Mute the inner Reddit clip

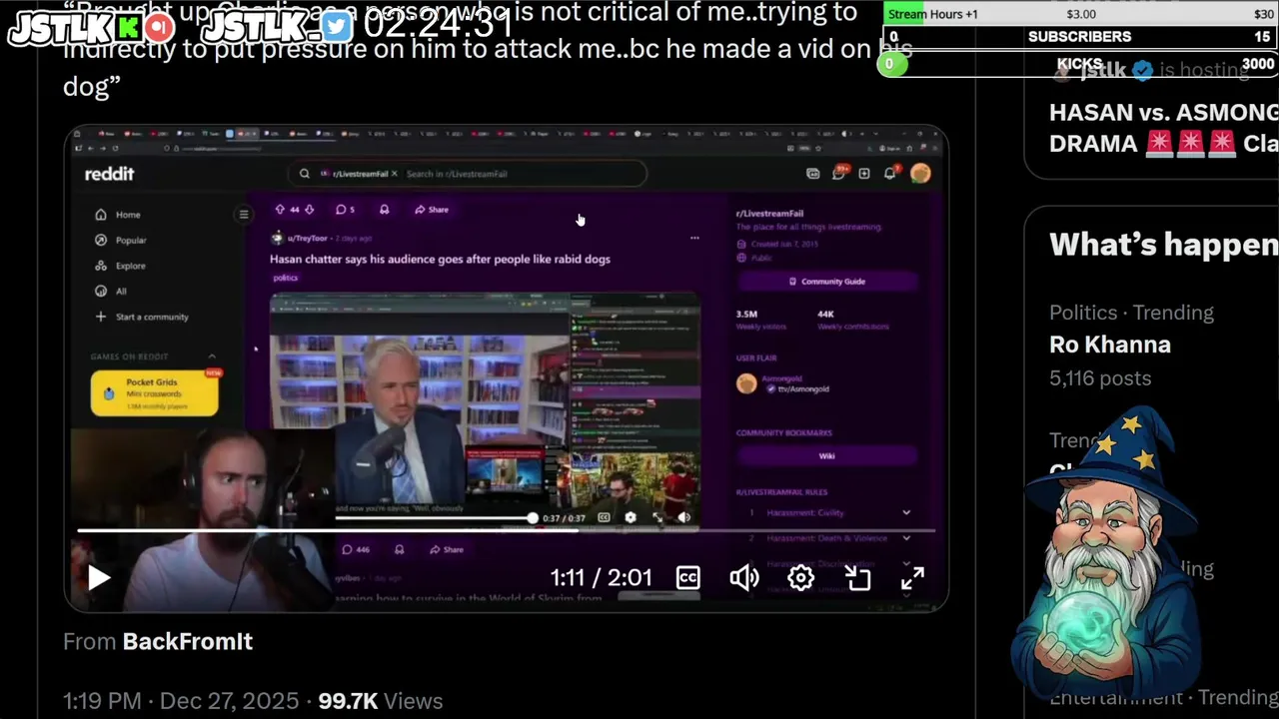click(684, 517)
